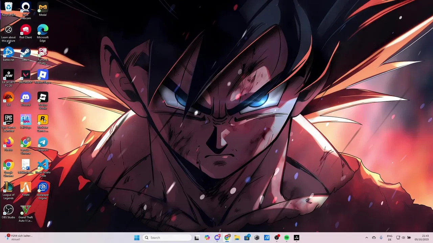Select the Telegram desktop icon
This screenshot has height=243, width=433.
[x=43, y=144]
